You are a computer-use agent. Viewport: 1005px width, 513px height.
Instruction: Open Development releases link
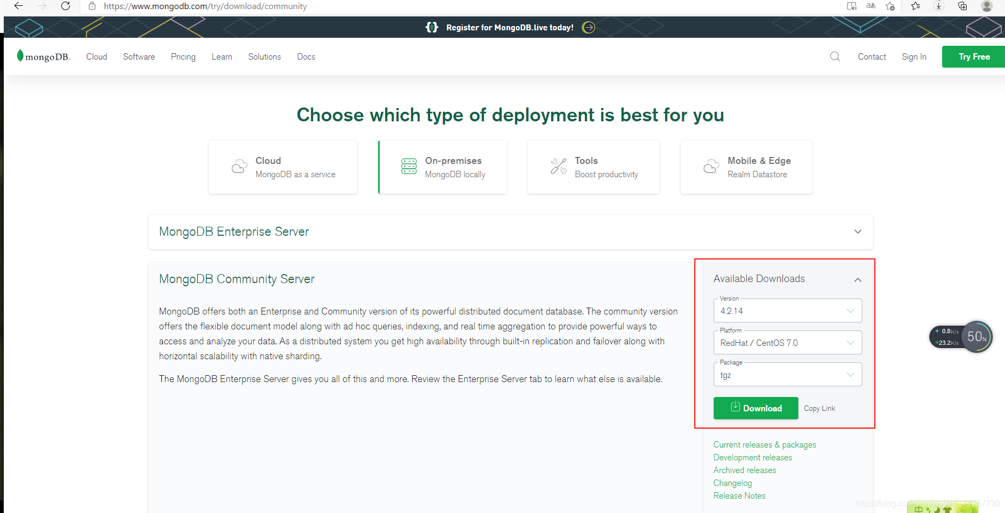[753, 458]
